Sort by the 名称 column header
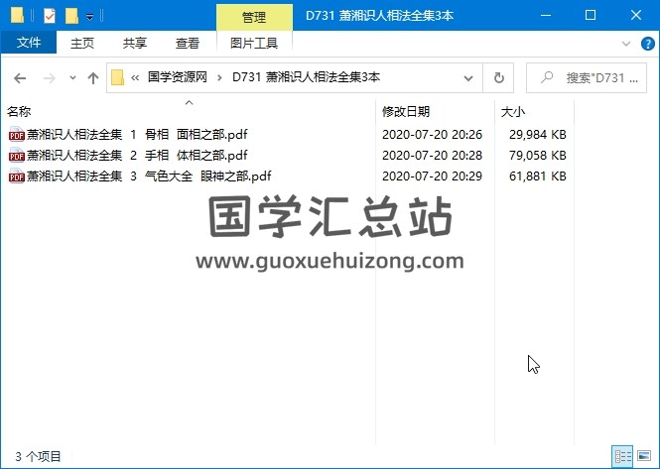This screenshot has width=660, height=469. coord(19,112)
